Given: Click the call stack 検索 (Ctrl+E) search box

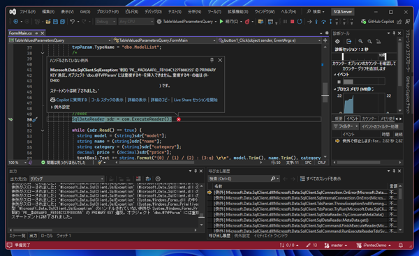Looking at the screenshot, I should (x=244, y=179).
